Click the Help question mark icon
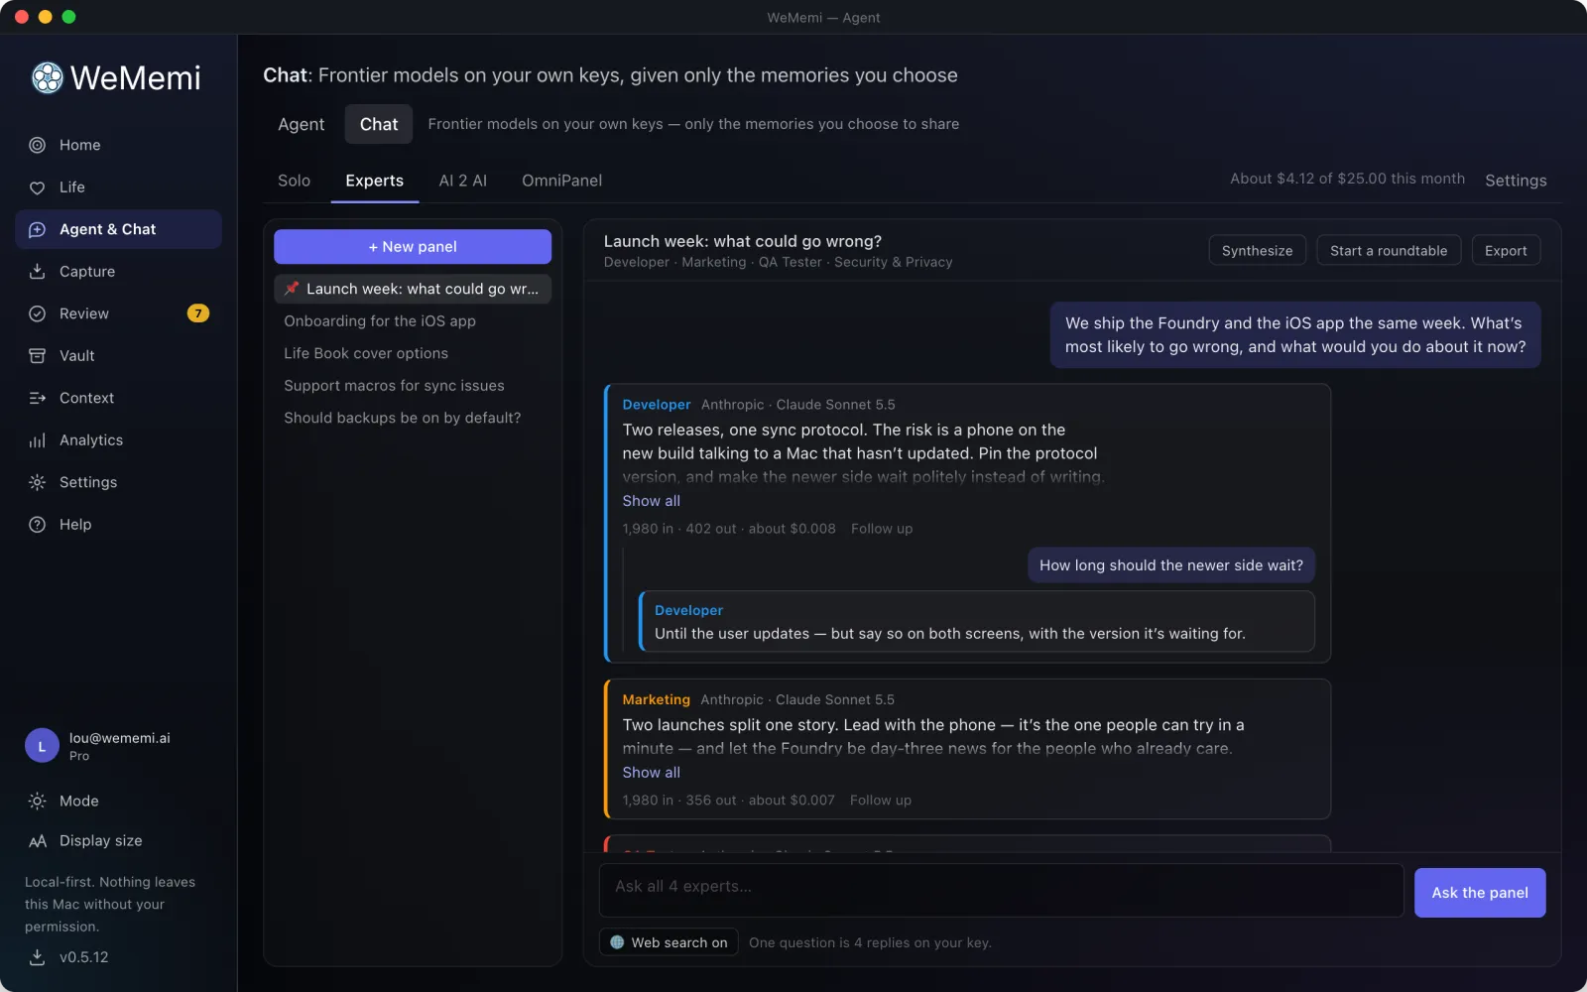Viewport: 1587px width, 992px height. (37, 525)
